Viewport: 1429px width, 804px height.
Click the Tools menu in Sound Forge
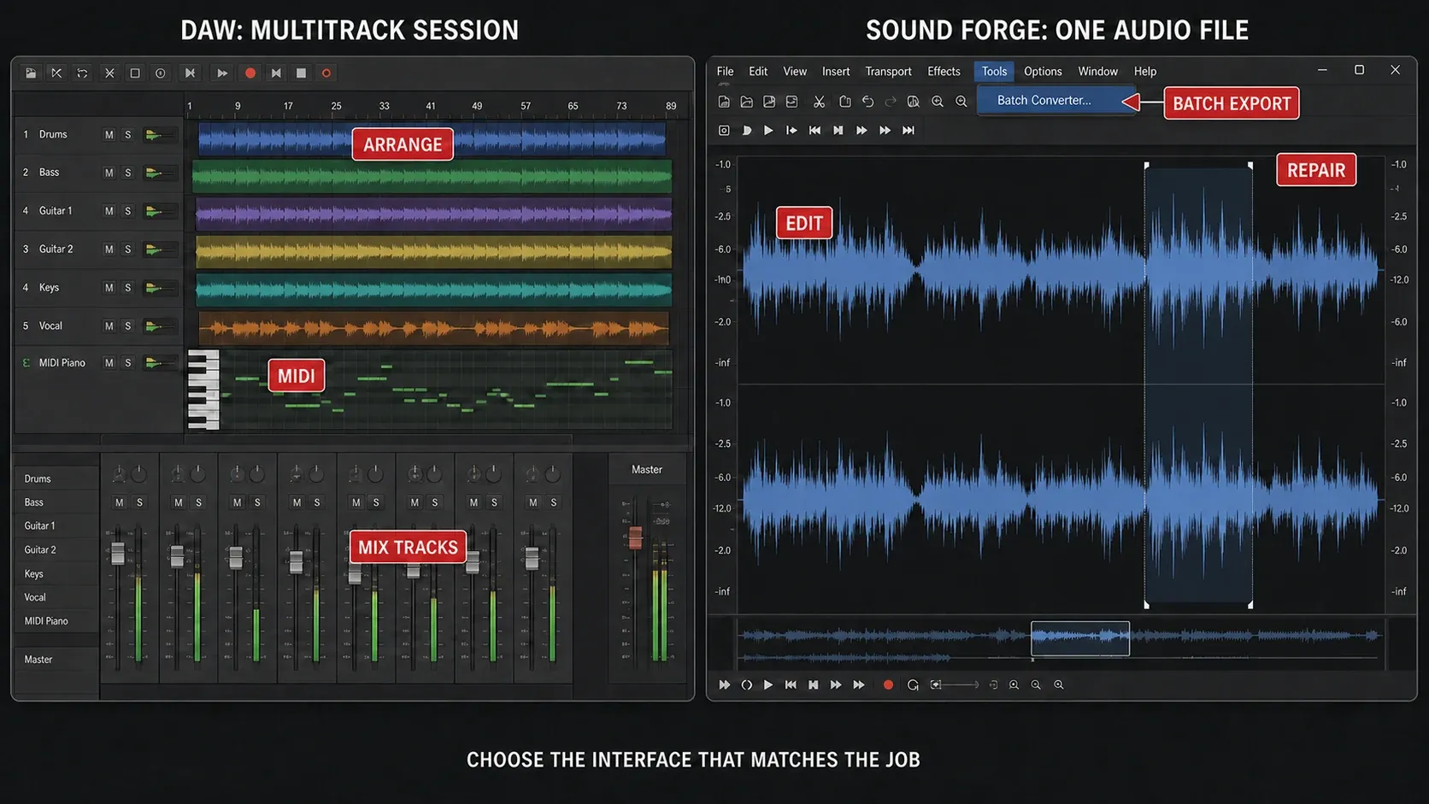tap(994, 72)
